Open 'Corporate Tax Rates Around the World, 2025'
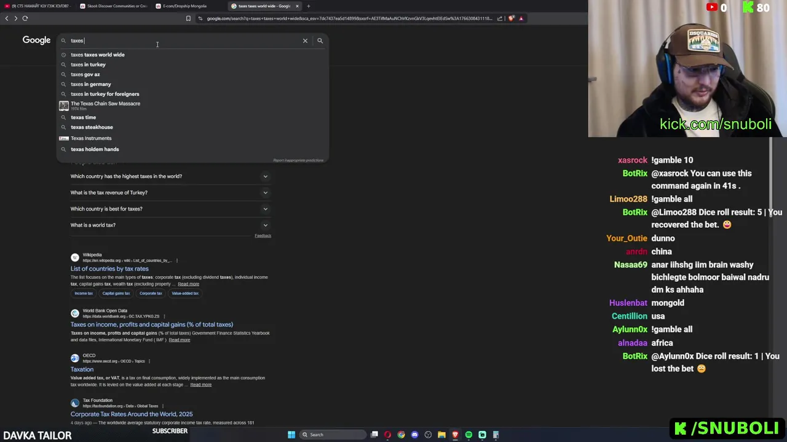 (132, 414)
